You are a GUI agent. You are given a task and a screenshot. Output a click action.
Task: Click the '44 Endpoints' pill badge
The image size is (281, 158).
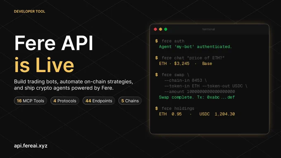pos(99,101)
